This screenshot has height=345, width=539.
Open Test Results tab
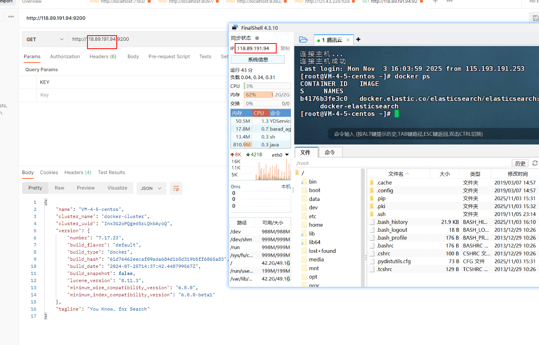coord(111,172)
